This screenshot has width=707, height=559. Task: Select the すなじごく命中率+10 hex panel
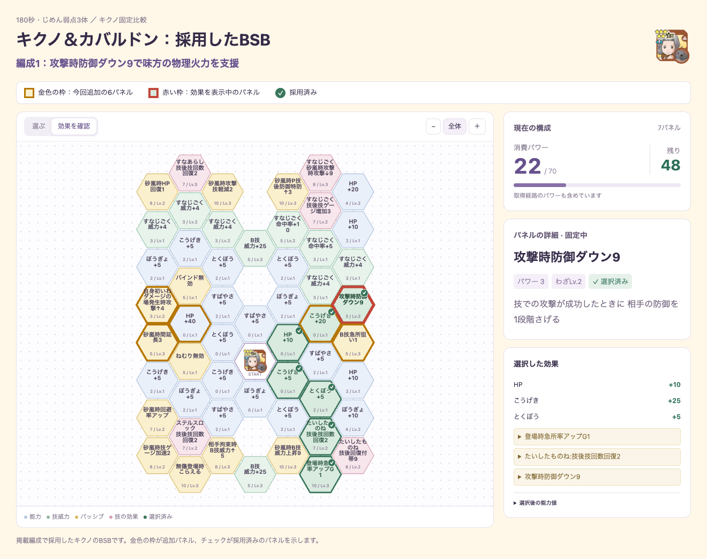click(x=288, y=229)
